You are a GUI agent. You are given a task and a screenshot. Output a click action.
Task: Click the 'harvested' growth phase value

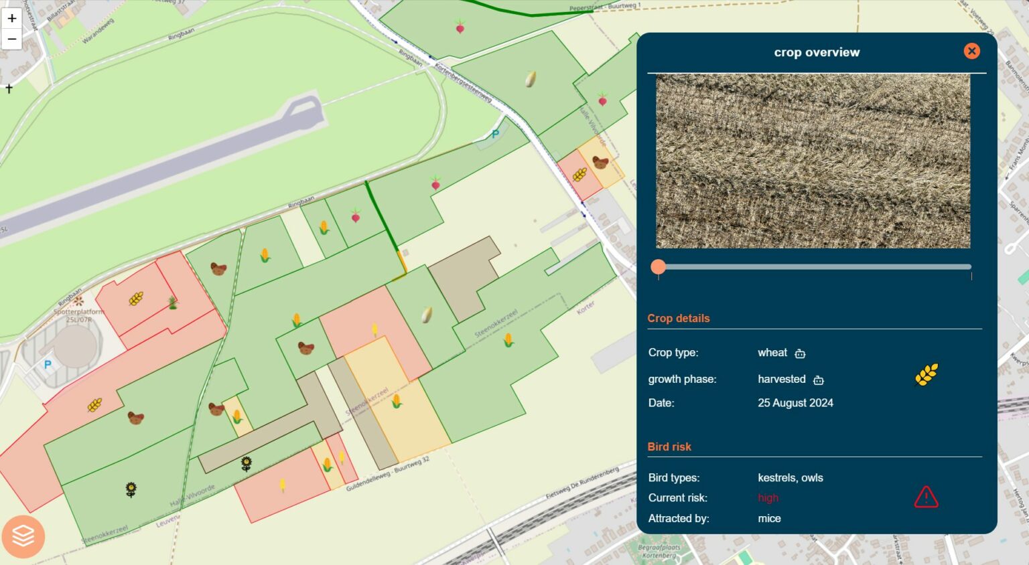pyautogui.click(x=781, y=379)
